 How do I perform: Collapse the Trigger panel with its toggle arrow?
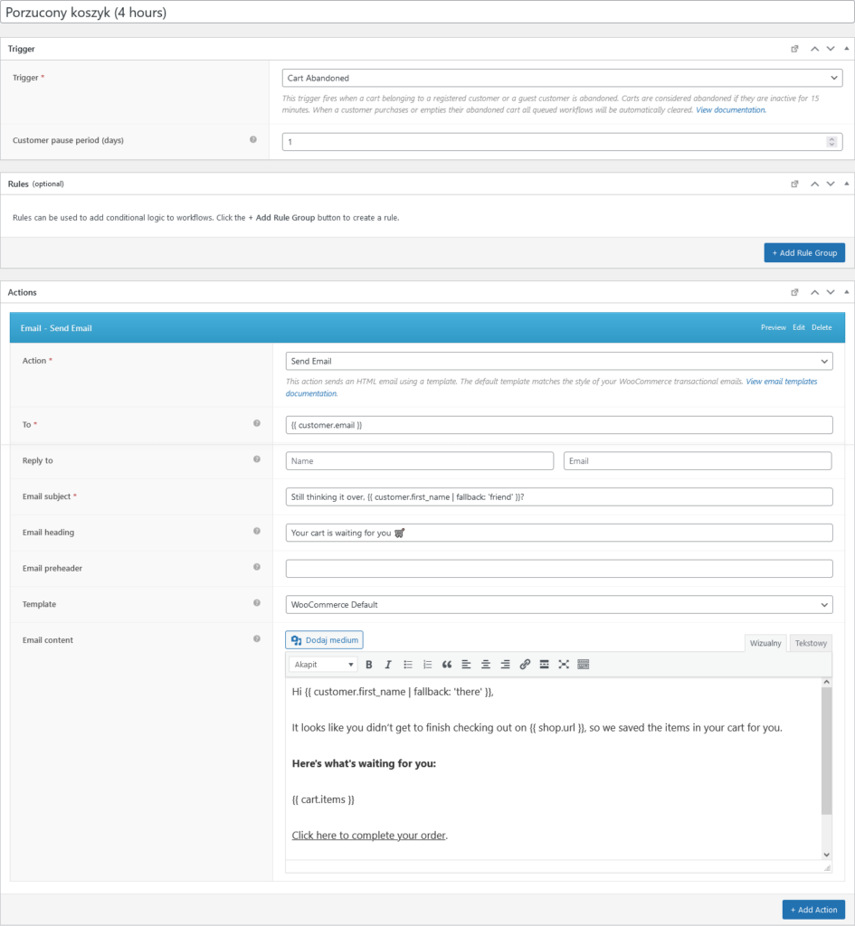[847, 49]
